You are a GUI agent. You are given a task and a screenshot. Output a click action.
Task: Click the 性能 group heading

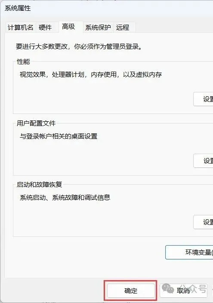23,62
